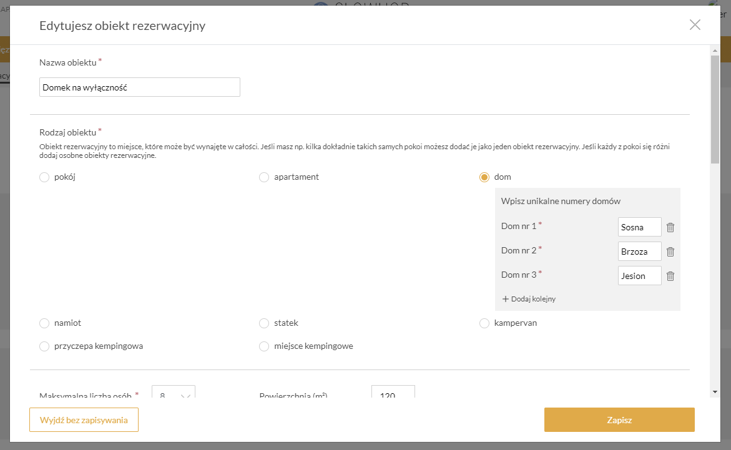The image size is (731, 450).
Task: Choose kampervan object type
Action: point(484,323)
